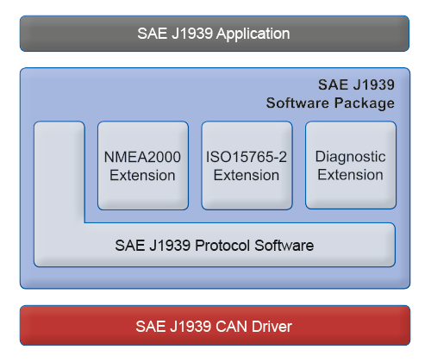The width and height of the screenshot is (431, 362).
Task: Select the ISO15765-2 Extension box
Action: point(247,165)
